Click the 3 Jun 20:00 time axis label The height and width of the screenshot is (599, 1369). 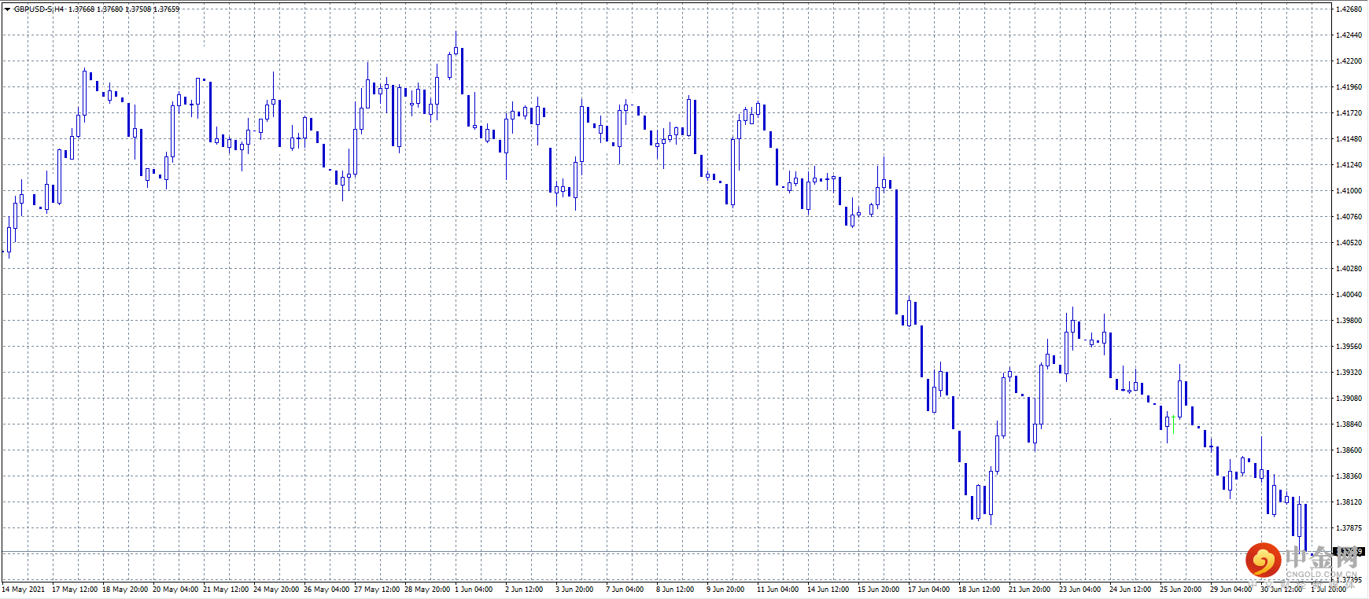click(x=574, y=590)
